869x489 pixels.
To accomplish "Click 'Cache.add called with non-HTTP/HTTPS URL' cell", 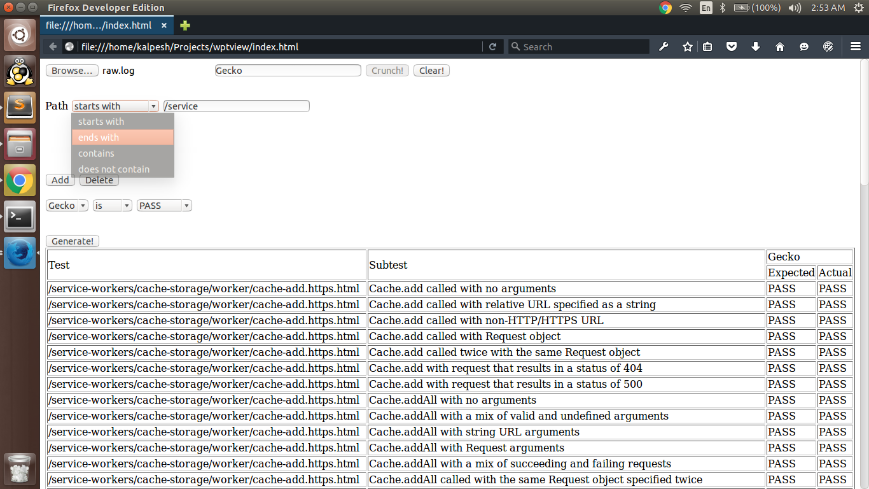I will pyautogui.click(x=566, y=320).
